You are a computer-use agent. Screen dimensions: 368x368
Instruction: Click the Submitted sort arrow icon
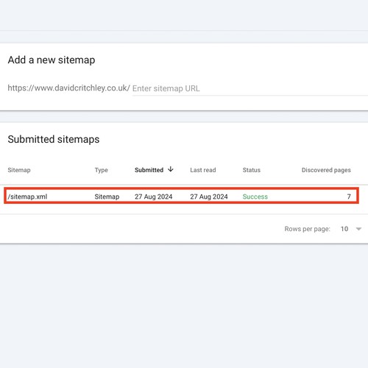tap(171, 169)
